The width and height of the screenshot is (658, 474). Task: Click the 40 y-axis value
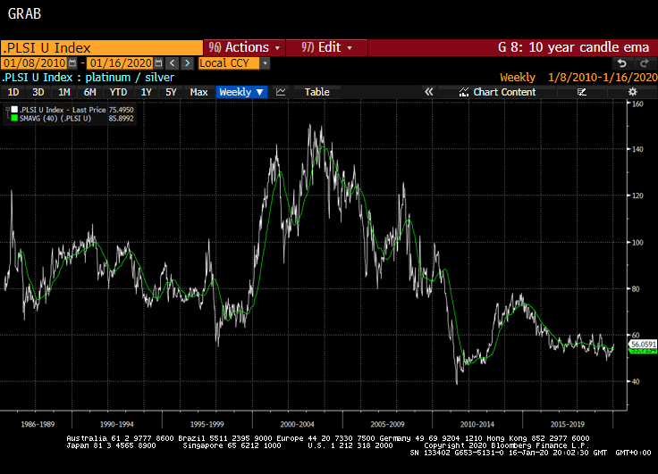click(636, 382)
